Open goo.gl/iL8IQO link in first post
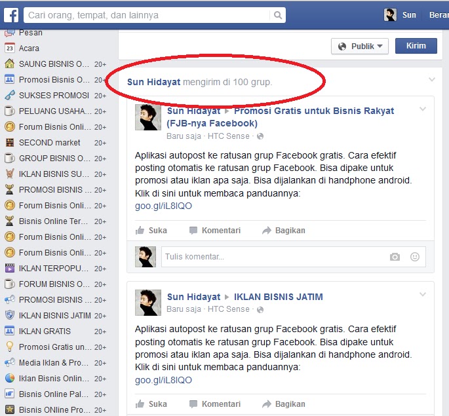 coord(163,206)
